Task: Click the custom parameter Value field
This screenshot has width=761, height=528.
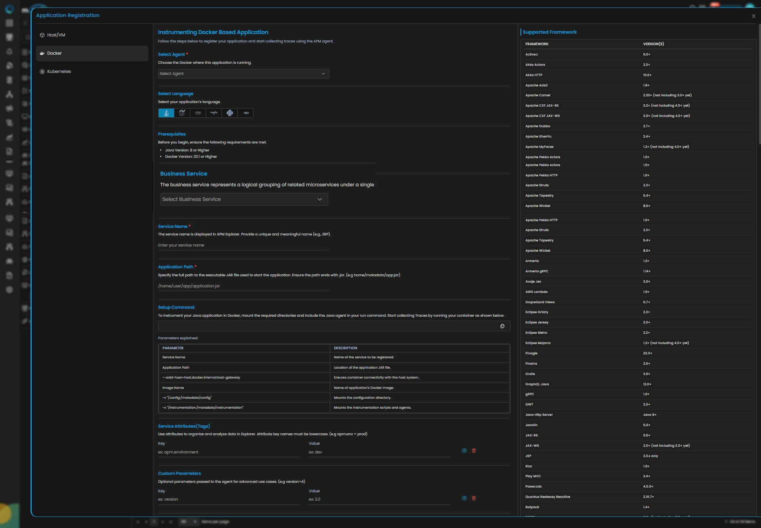Action: [379, 499]
